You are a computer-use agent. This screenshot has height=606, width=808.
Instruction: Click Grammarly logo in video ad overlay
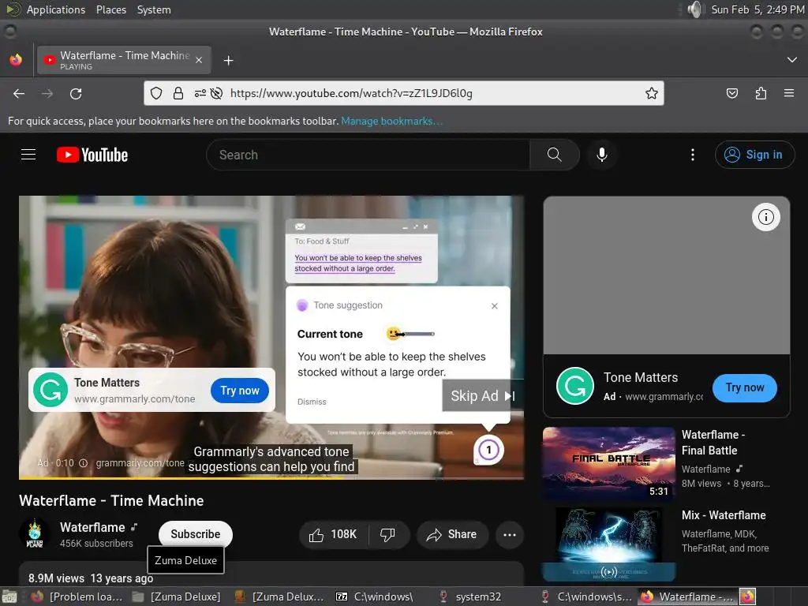pos(50,390)
